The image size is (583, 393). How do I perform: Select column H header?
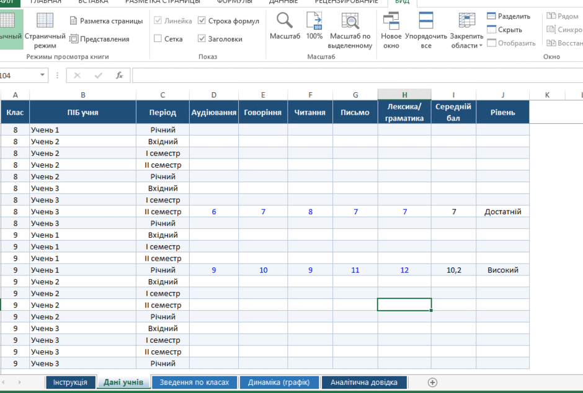(404, 95)
